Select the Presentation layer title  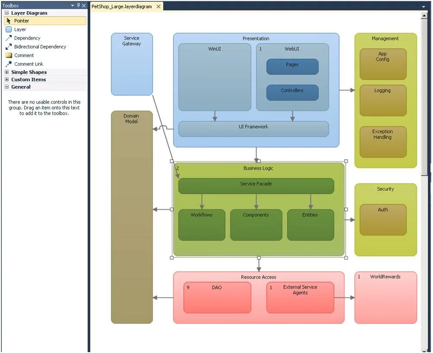(x=256, y=38)
